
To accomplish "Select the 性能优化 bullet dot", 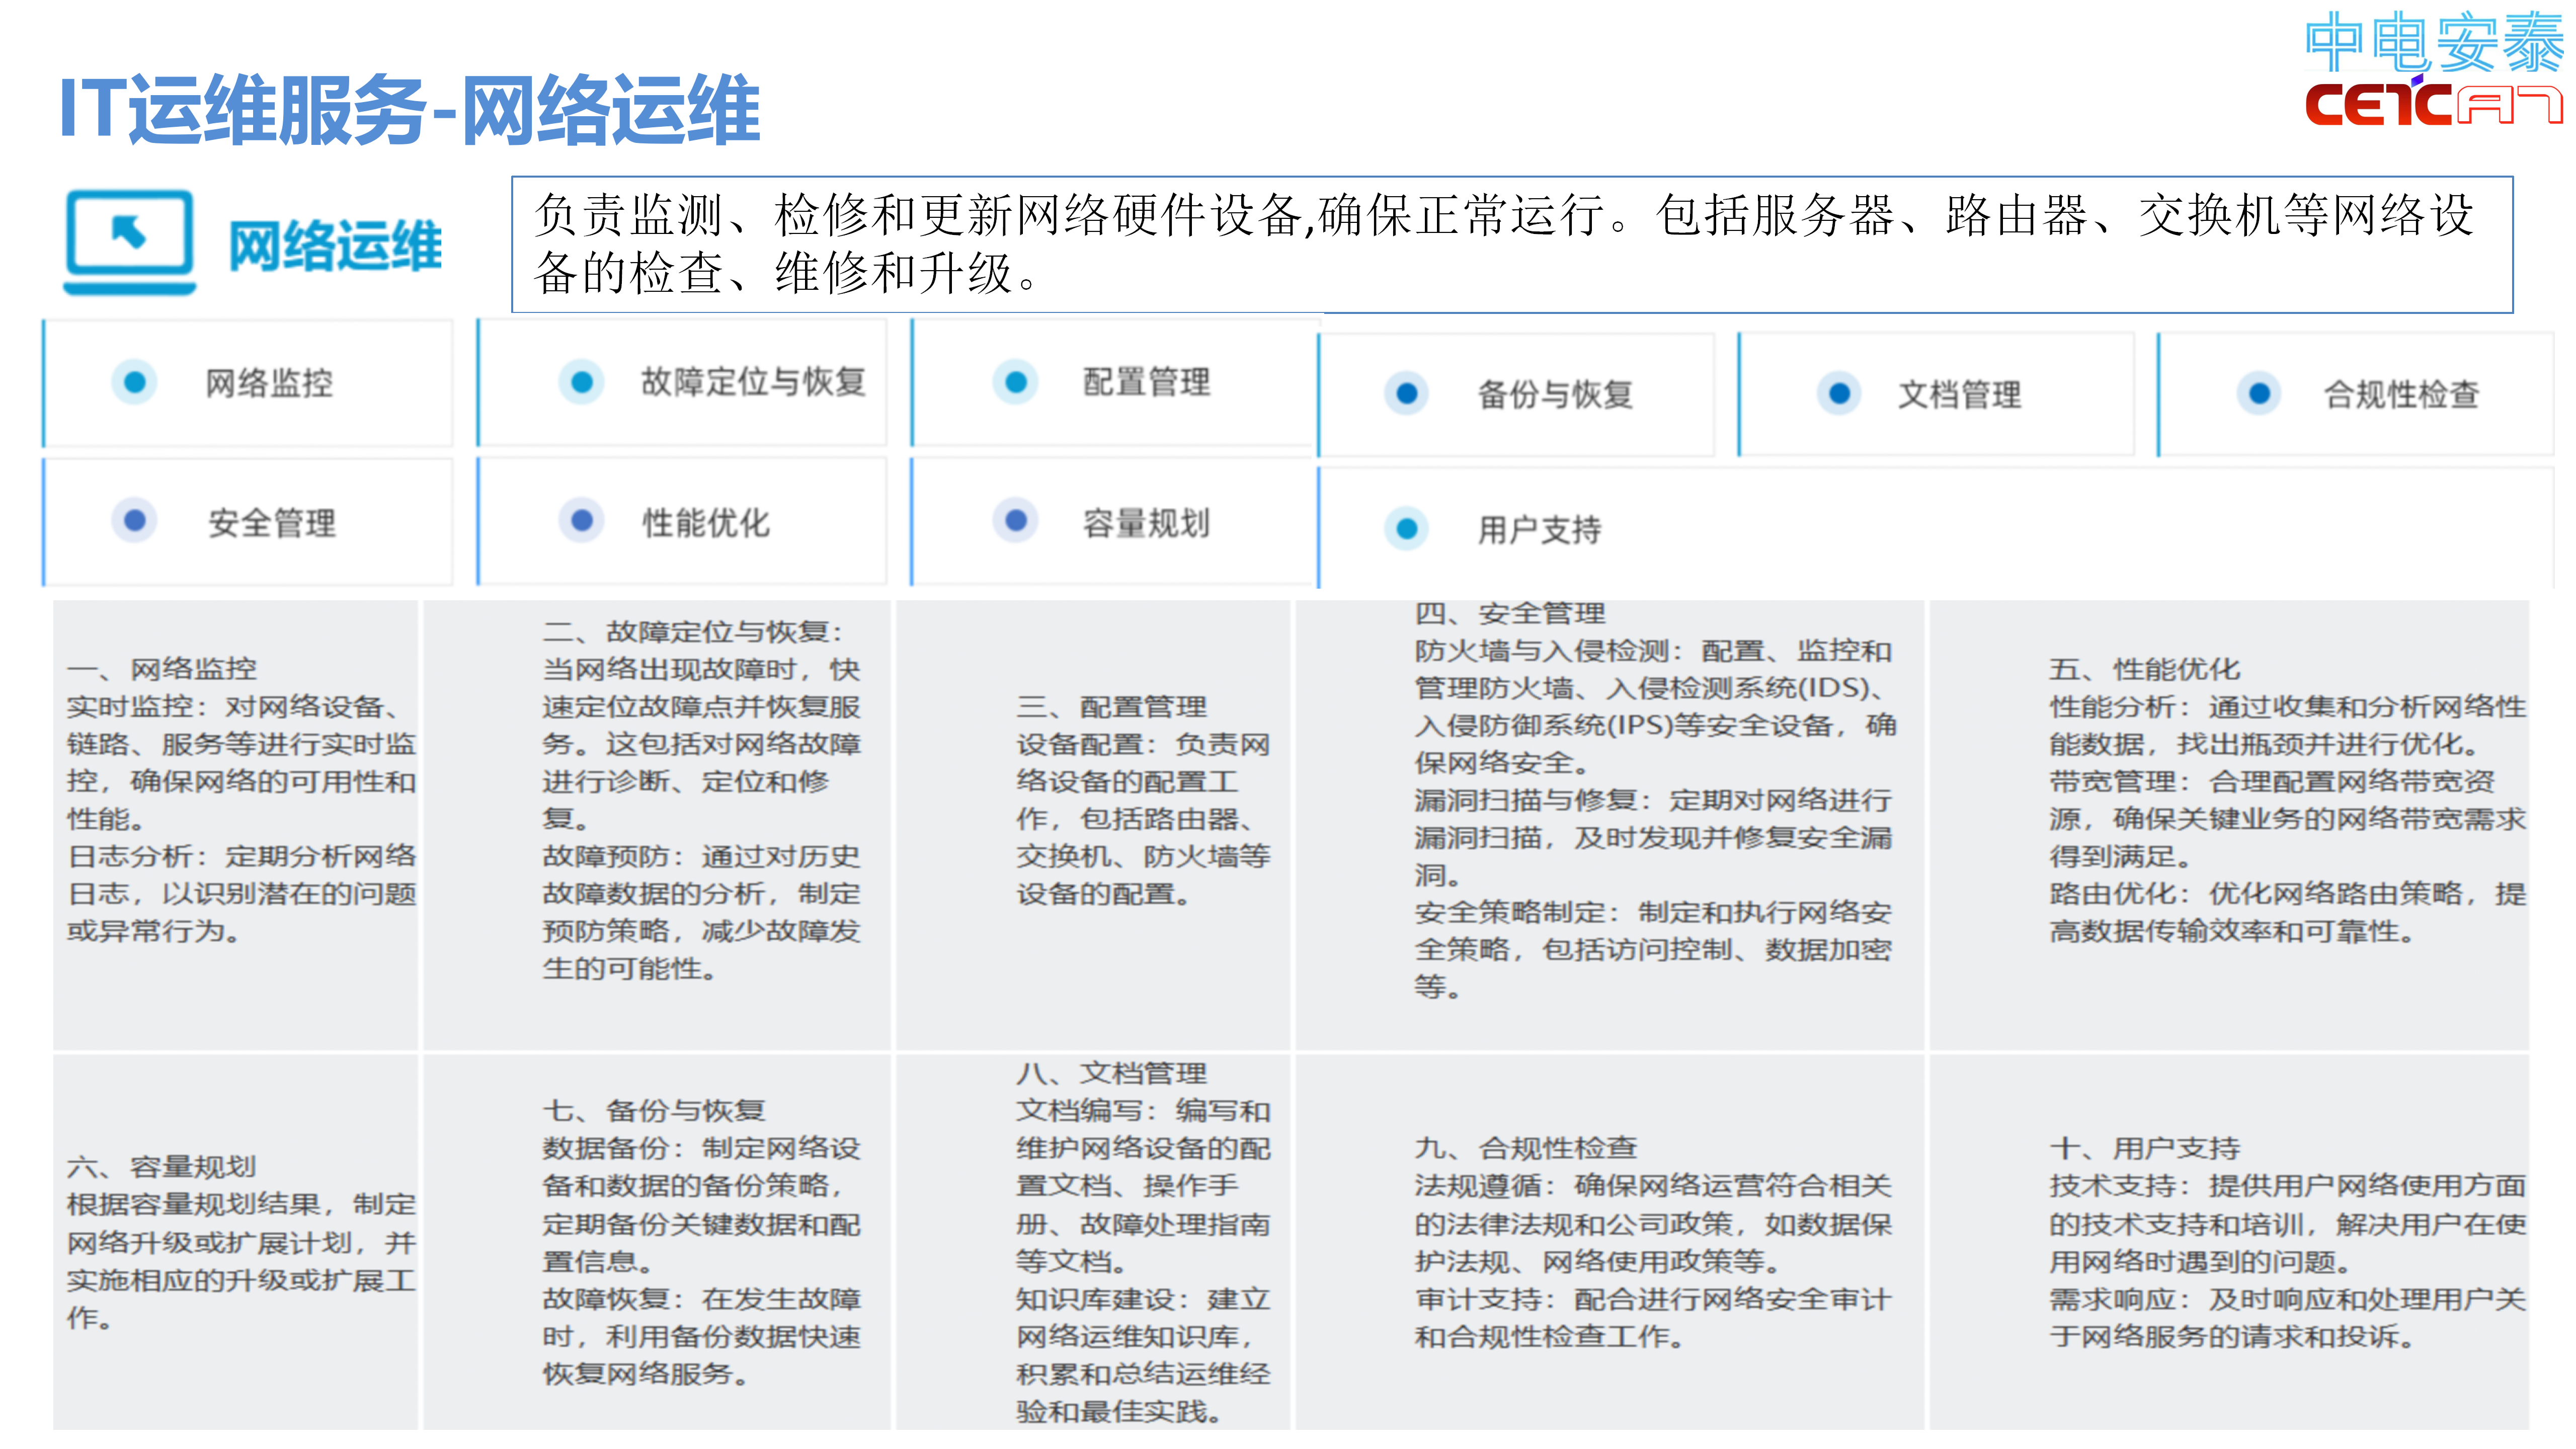I will (x=581, y=520).
